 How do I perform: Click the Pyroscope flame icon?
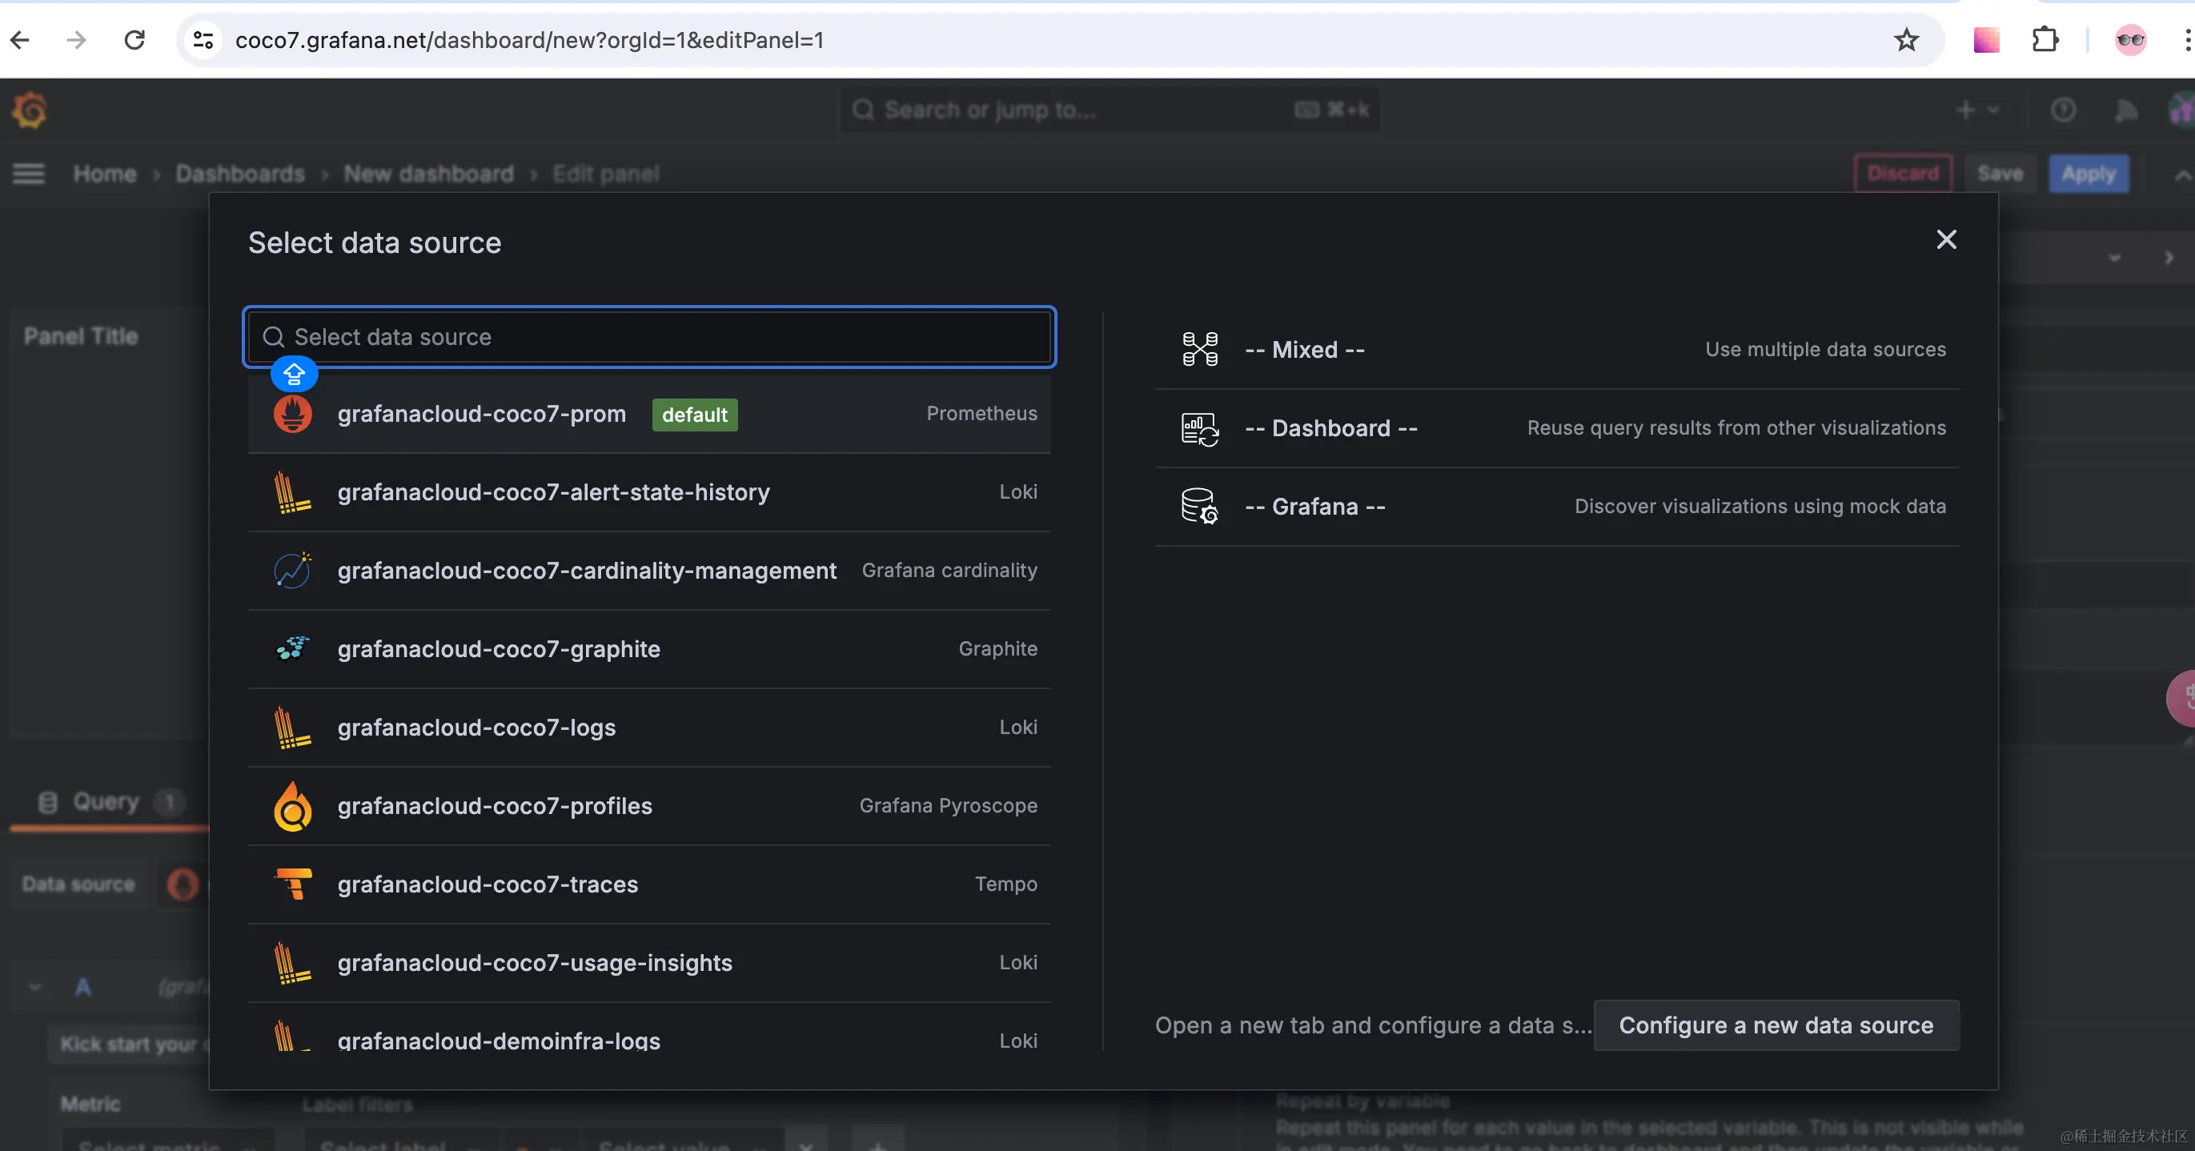tap(292, 805)
